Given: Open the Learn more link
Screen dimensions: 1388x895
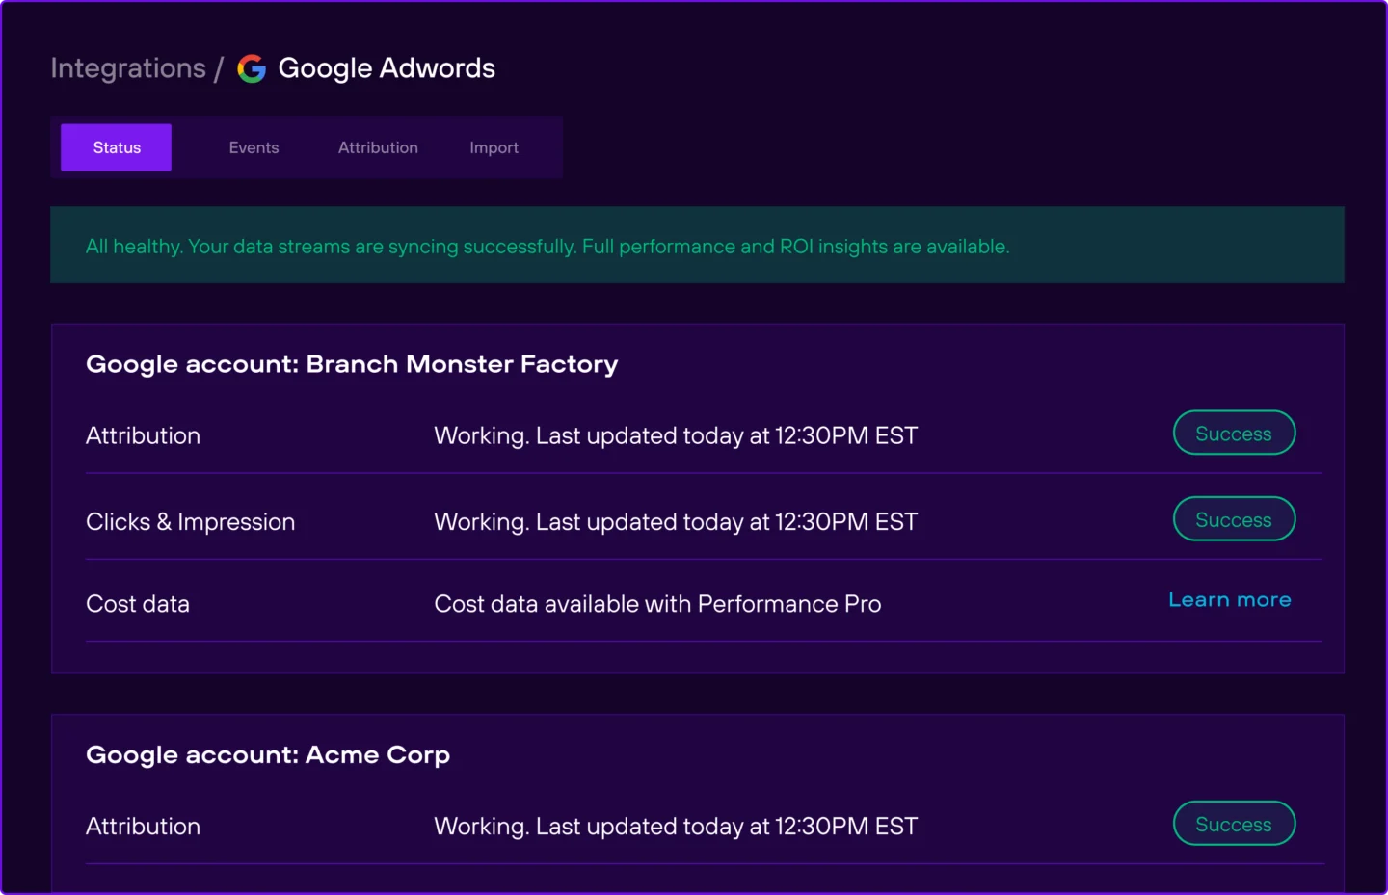Looking at the screenshot, I should 1229,599.
